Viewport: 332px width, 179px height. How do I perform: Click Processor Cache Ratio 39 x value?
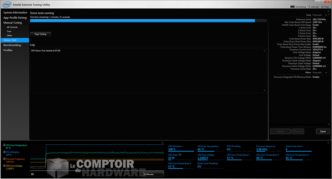(315, 69)
